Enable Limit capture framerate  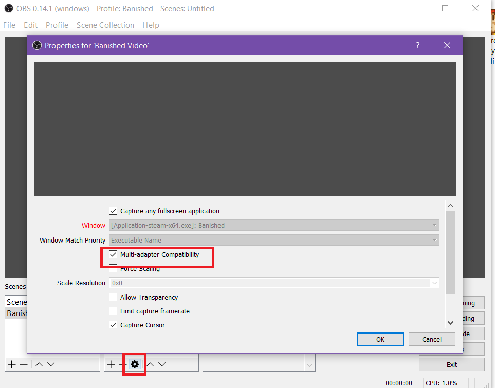coord(113,311)
